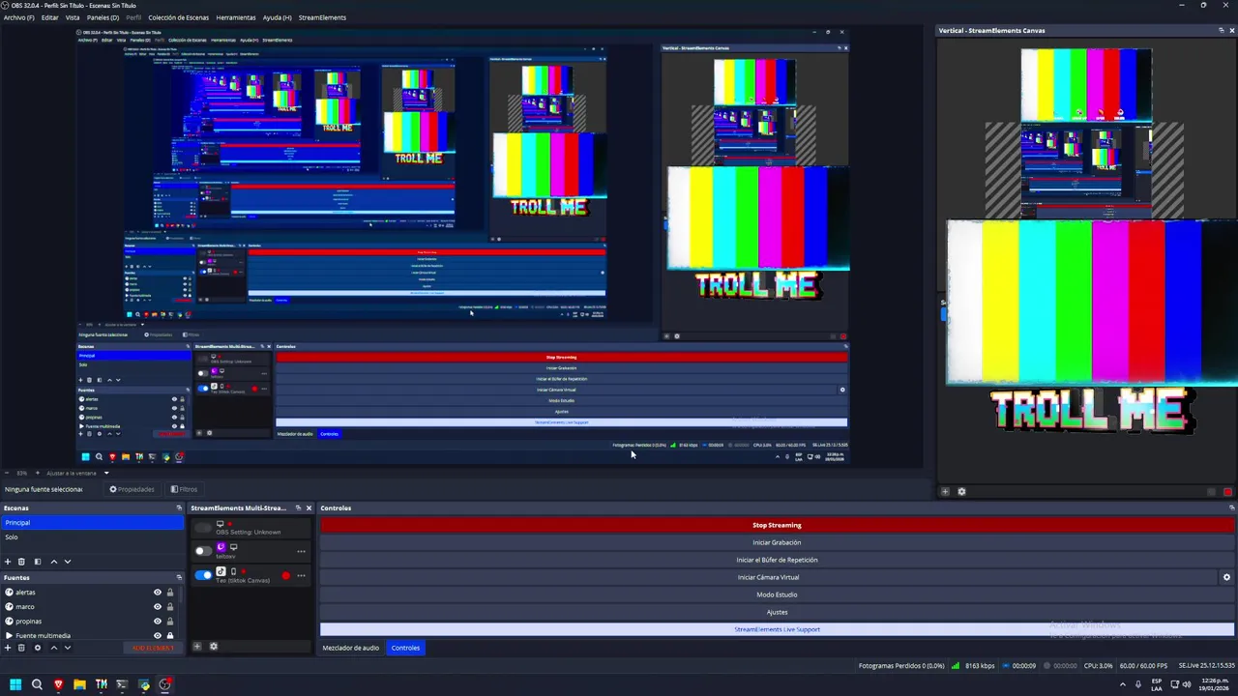Add output in StreamElements Multi-Stream panel

[197, 647]
